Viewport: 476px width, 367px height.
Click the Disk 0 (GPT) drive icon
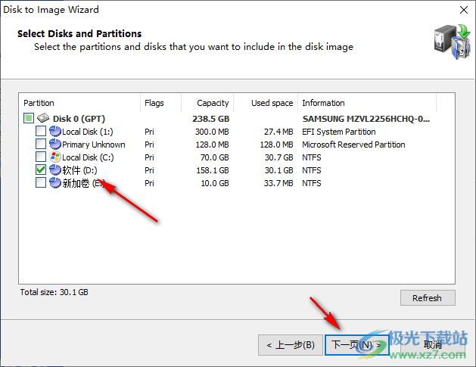pos(44,118)
